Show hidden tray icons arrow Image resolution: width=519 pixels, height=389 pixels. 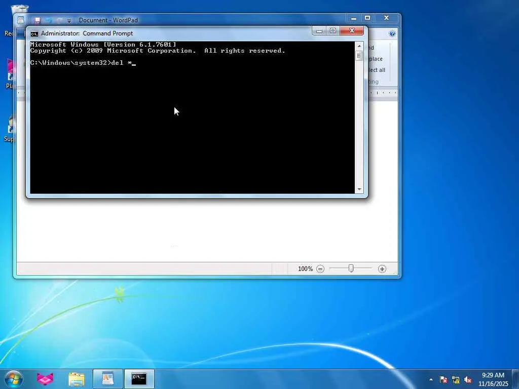pyautogui.click(x=431, y=380)
